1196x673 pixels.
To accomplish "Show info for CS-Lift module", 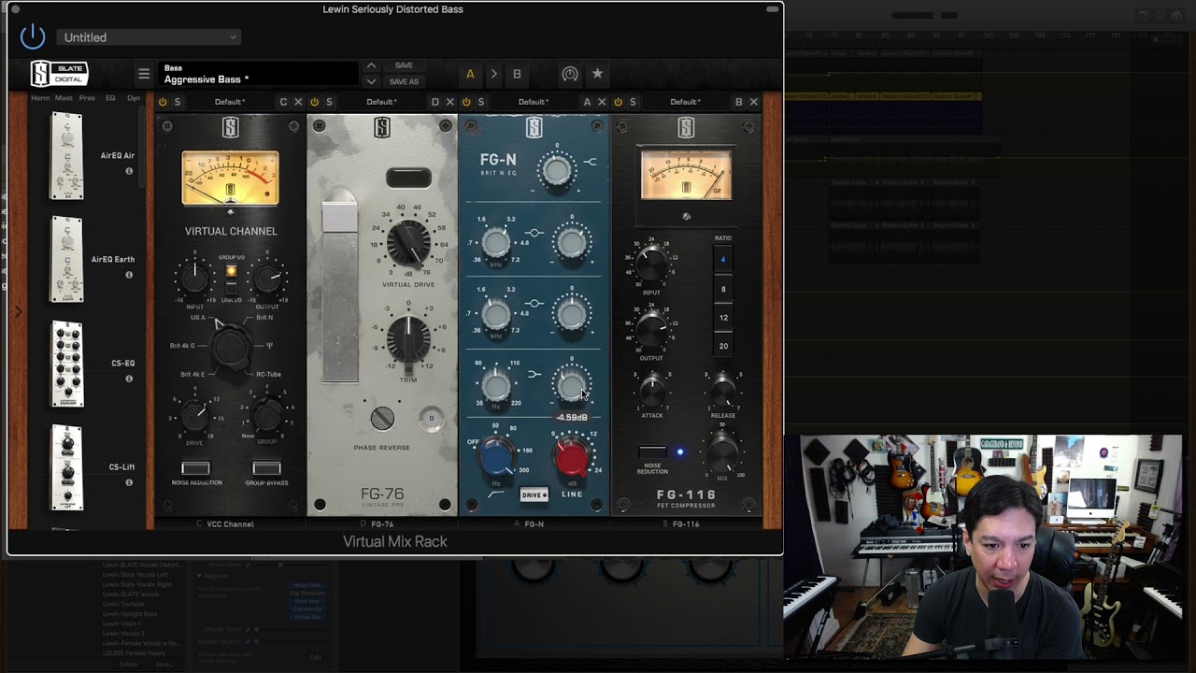I will (129, 482).
